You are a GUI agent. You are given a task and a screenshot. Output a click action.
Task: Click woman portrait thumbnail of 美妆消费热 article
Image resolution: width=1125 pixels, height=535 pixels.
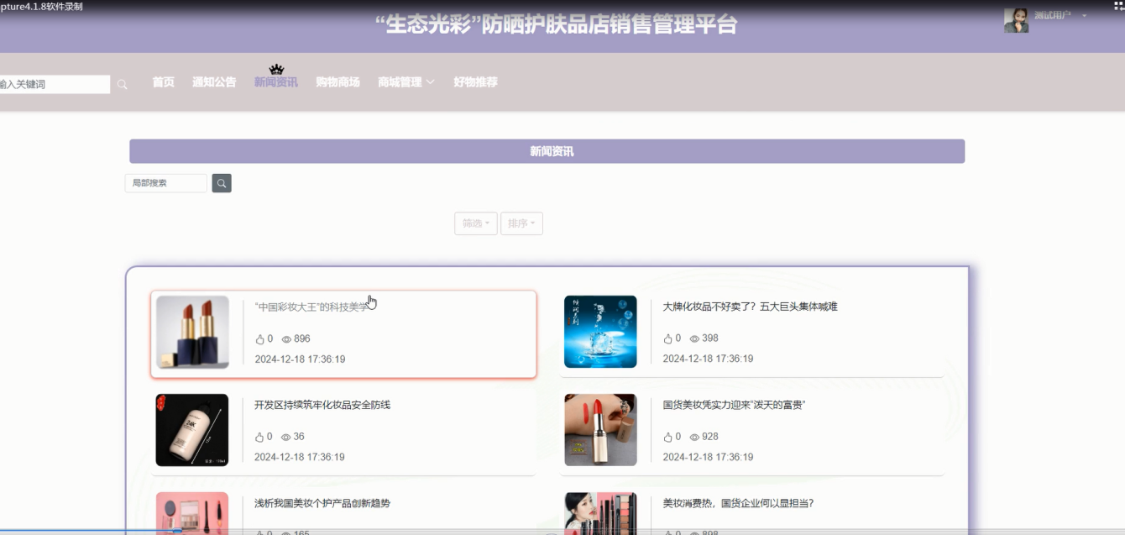click(x=600, y=512)
